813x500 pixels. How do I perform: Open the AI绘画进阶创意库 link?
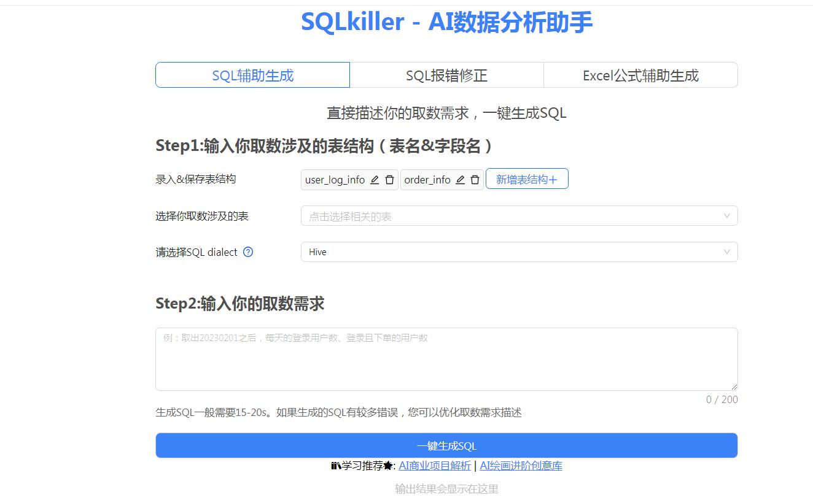click(x=521, y=466)
